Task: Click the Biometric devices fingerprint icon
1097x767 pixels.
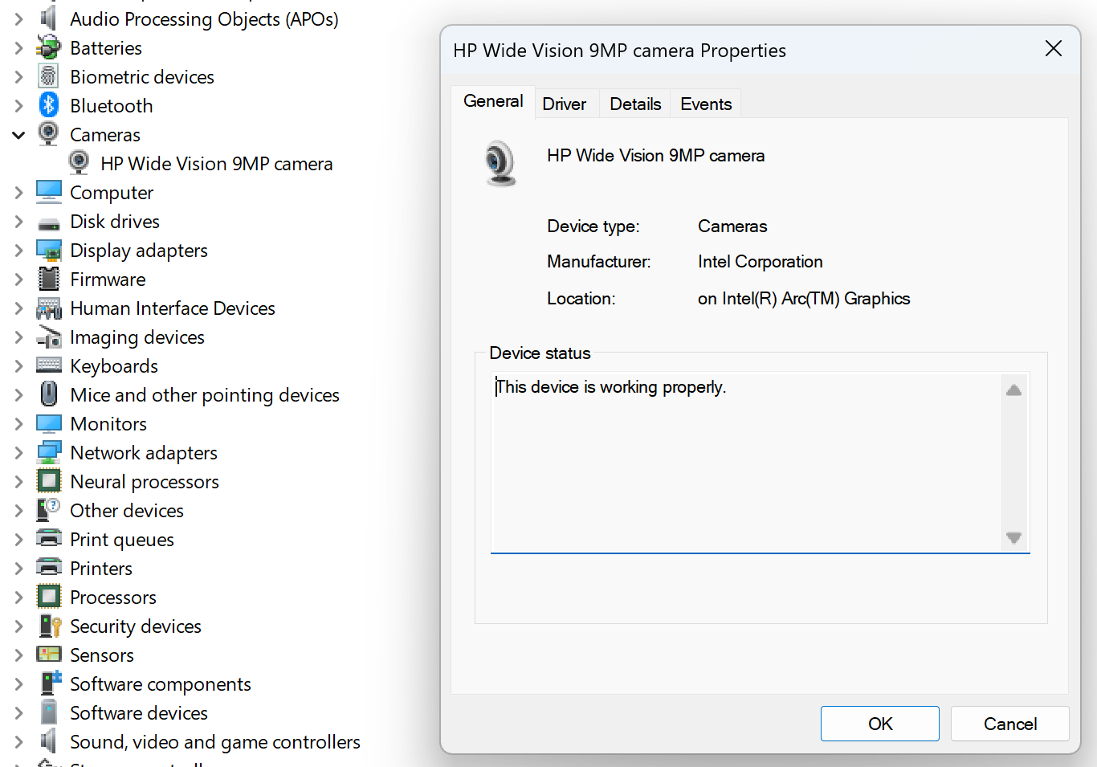Action: 49,76
